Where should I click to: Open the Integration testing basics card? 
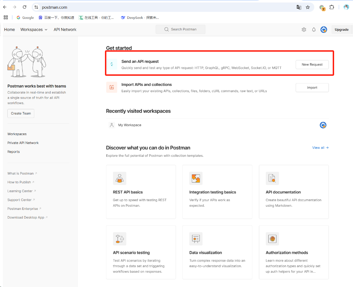coord(217,192)
